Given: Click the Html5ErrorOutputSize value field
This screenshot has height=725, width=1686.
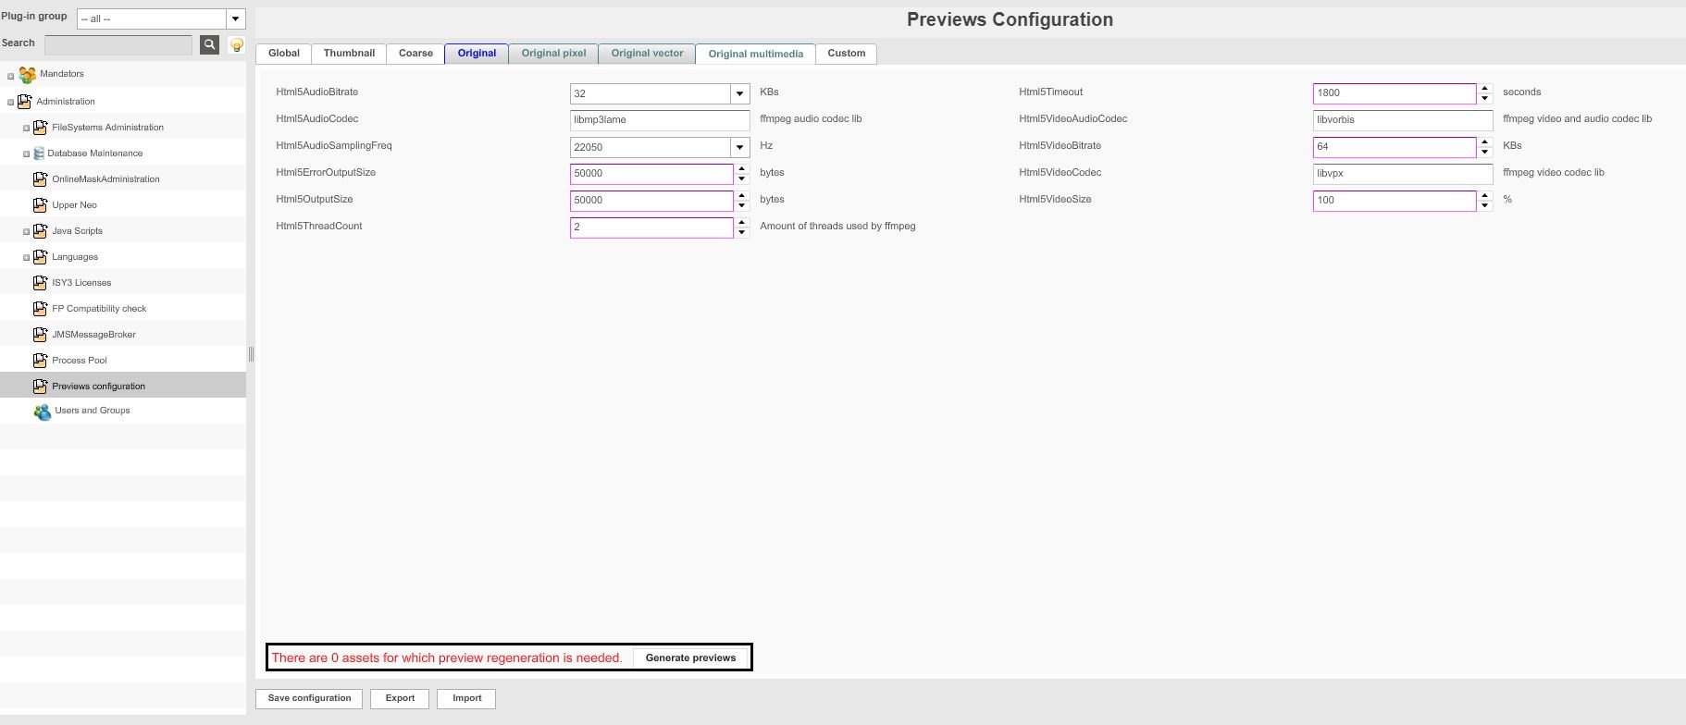Looking at the screenshot, I should pyautogui.click(x=651, y=174).
